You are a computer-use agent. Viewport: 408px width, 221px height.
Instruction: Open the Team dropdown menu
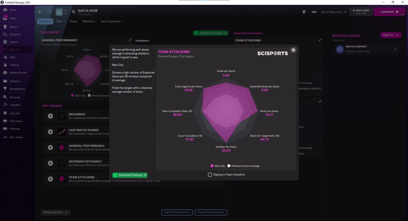[x=60, y=21]
